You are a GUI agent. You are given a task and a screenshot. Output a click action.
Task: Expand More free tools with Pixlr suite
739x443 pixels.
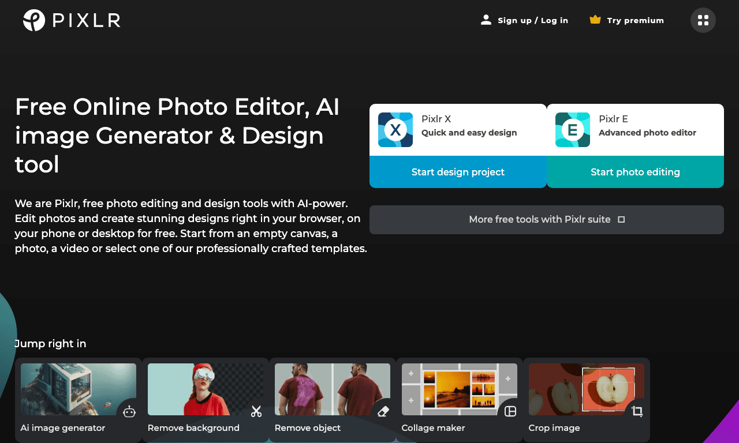(x=547, y=220)
